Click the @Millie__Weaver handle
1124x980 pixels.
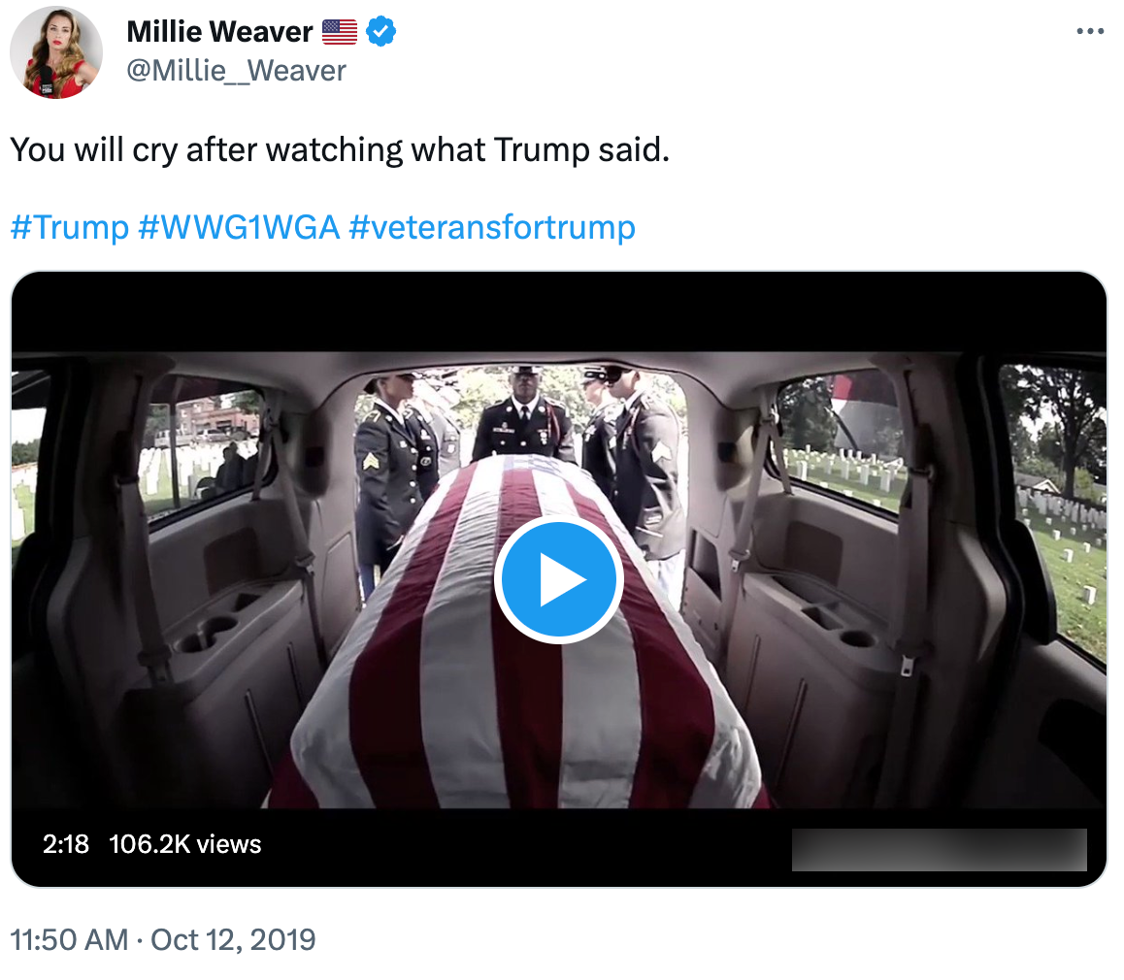234,70
